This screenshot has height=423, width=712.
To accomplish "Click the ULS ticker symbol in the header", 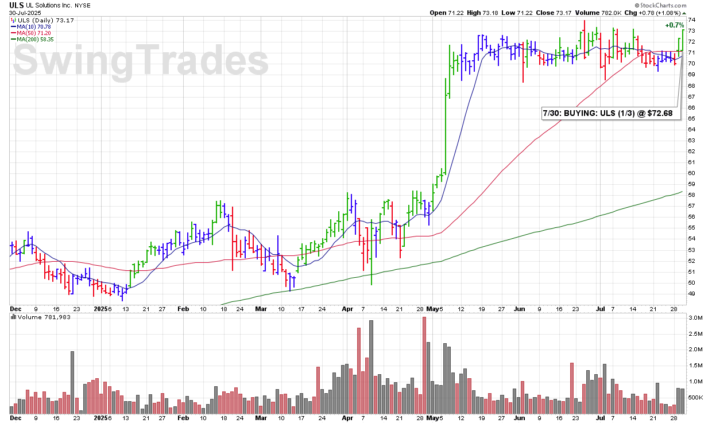I will coord(16,5).
